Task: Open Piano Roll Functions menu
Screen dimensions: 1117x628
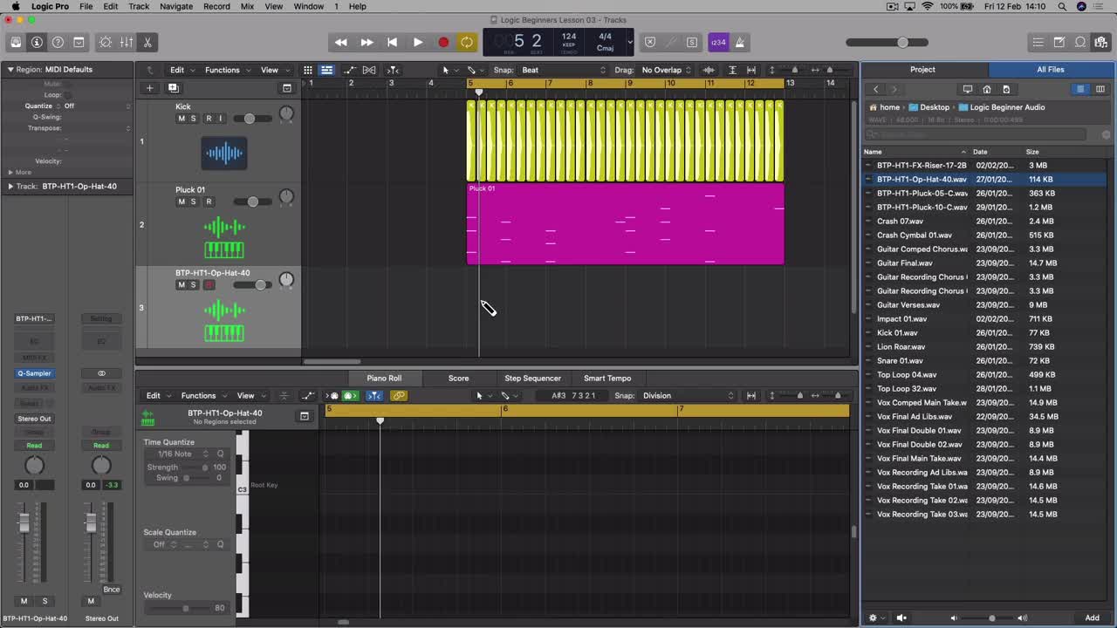Action: click(x=202, y=395)
